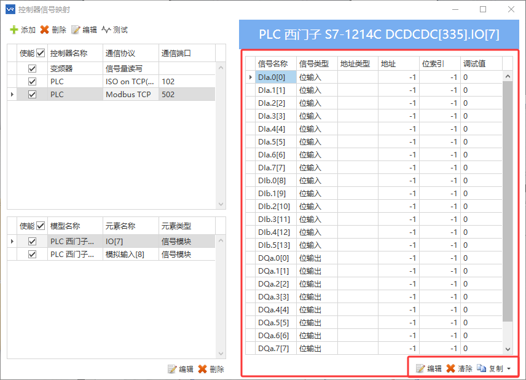Screen dimensions: 526x380
Task: Click the 模型名称 column header
Action: point(75,226)
